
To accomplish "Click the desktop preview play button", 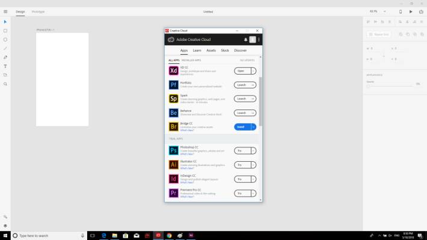I will tap(411, 11).
